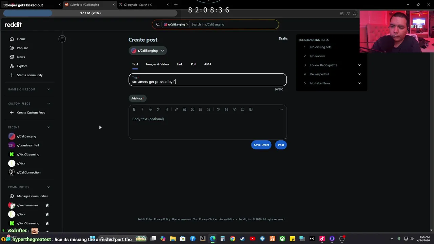Click Save Draft button

(x=261, y=145)
